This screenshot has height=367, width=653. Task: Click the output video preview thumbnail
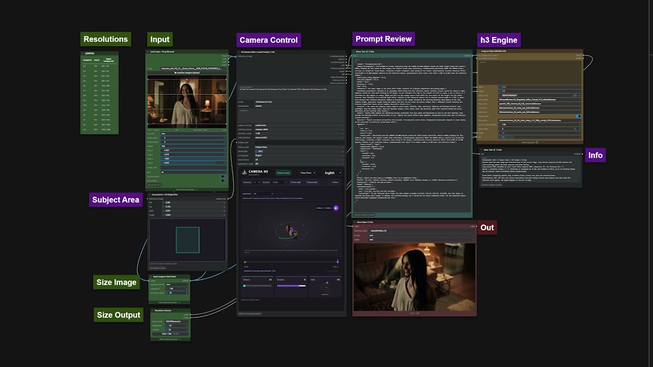click(414, 277)
